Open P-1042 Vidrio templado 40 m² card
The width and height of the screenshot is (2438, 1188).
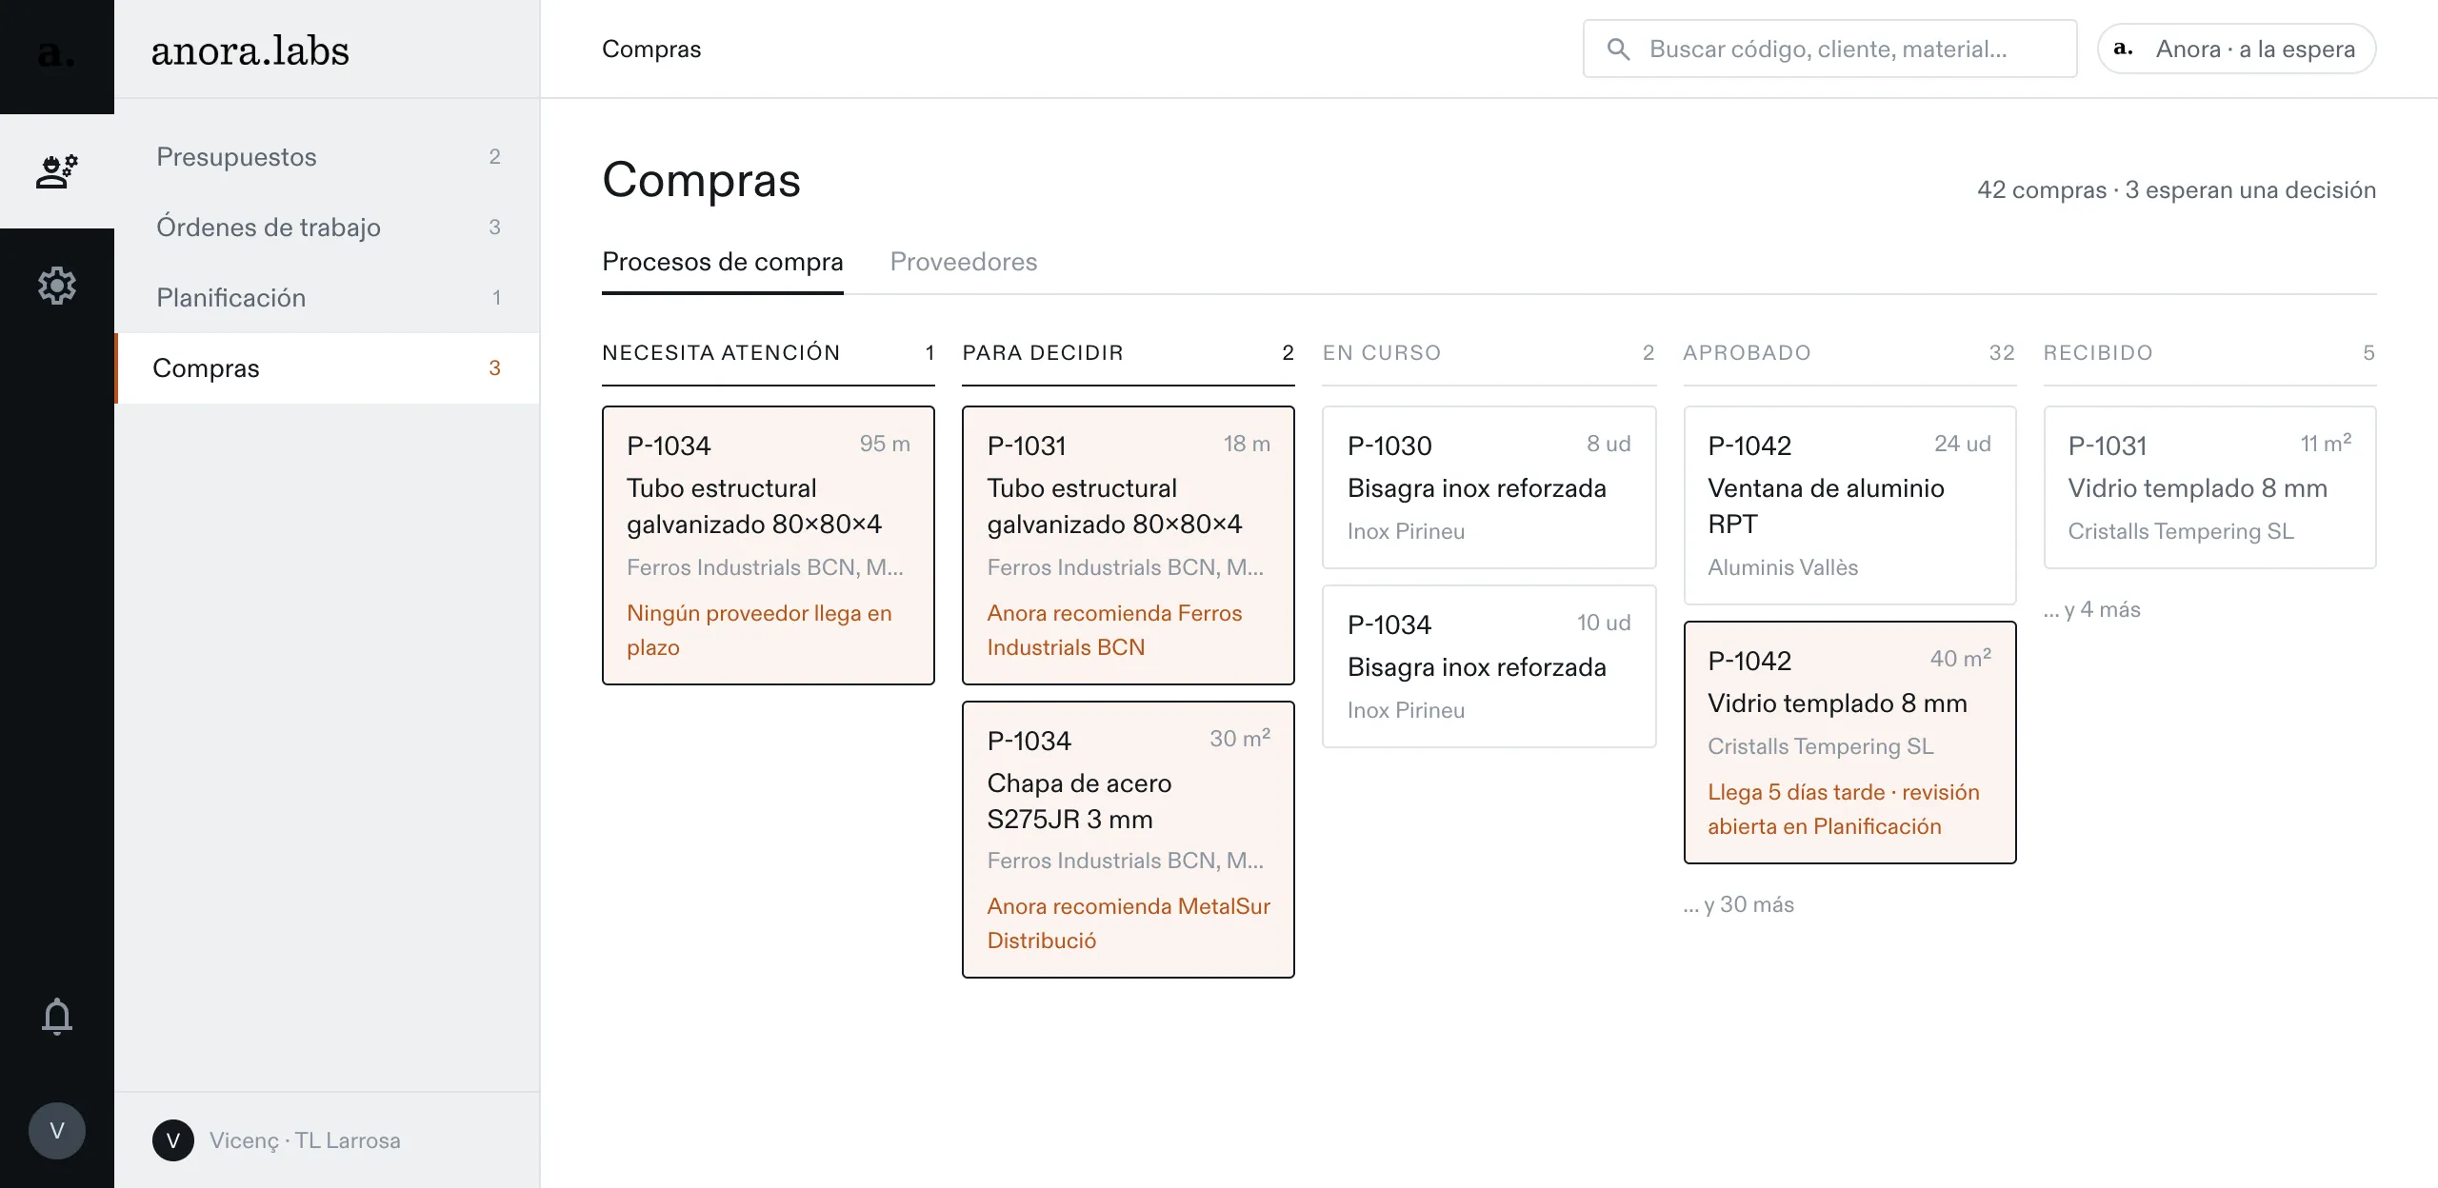coord(1849,742)
